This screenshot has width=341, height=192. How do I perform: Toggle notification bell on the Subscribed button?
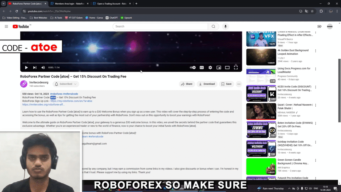[x=56, y=84]
